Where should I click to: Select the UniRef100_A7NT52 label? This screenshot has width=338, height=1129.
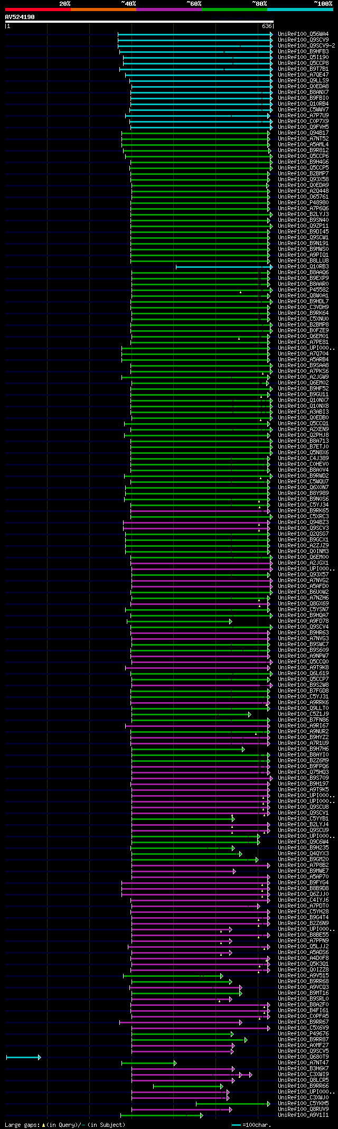[x=303, y=138]
